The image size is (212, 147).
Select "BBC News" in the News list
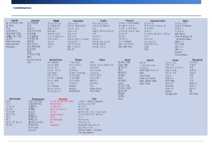click(x=180, y=34)
